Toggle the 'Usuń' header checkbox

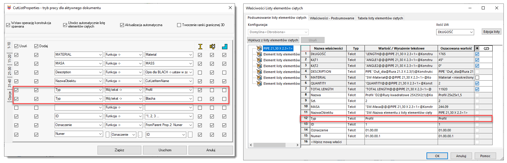click(x=16, y=46)
